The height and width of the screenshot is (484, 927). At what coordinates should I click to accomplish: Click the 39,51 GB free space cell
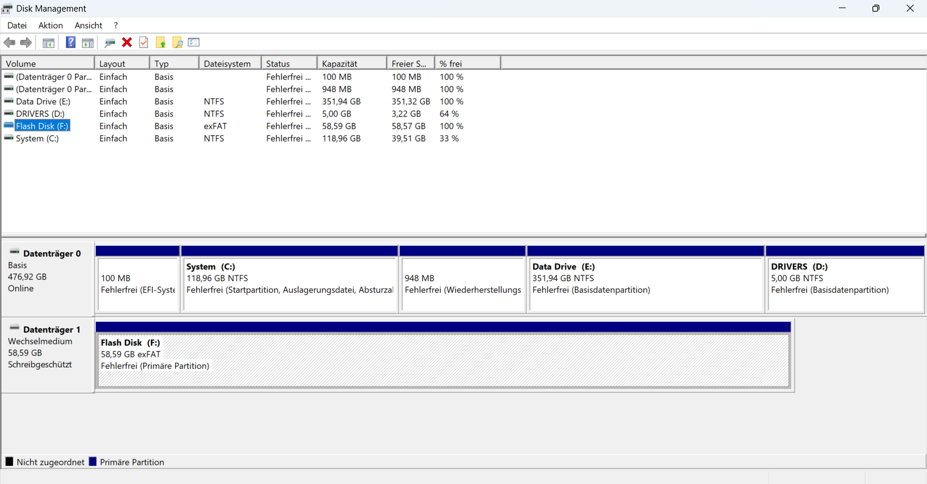(x=409, y=139)
